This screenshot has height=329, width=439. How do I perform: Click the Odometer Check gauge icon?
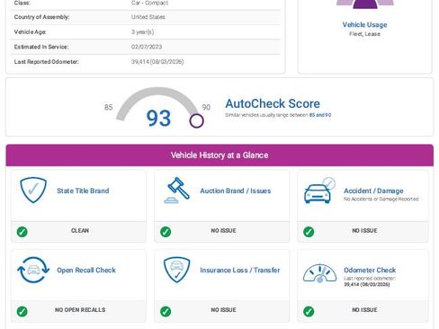[319, 273]
